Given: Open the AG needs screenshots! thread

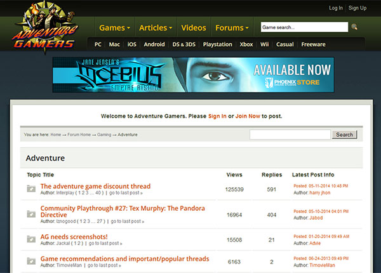Looking at the screenshot, I should pos(74,237).
